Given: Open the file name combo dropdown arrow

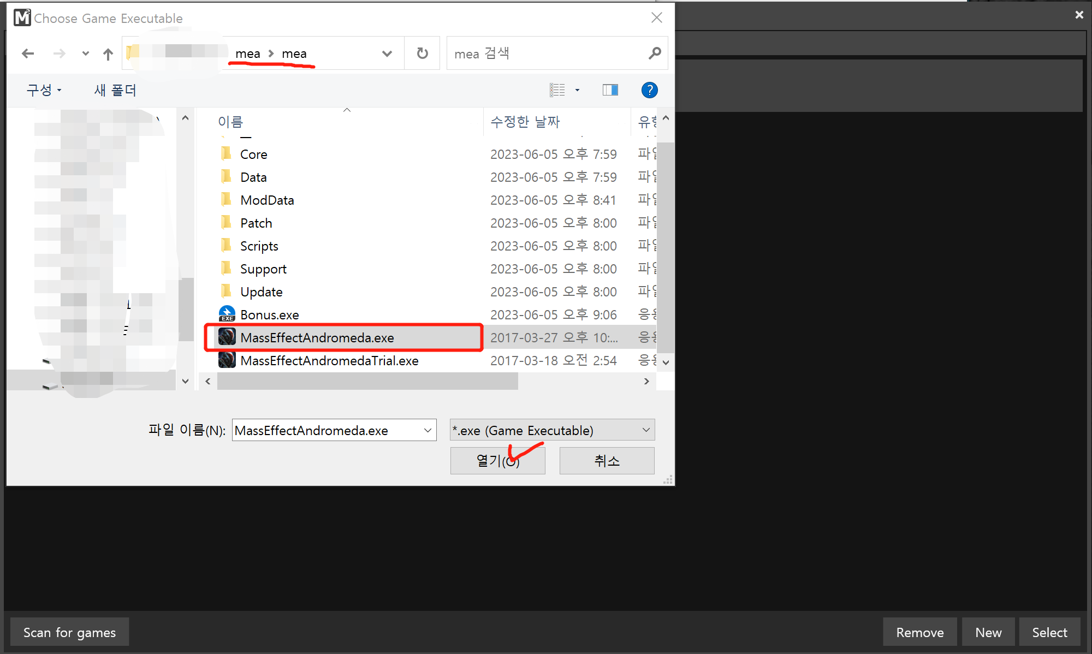Looking at the screenshot, I should 428,430.
